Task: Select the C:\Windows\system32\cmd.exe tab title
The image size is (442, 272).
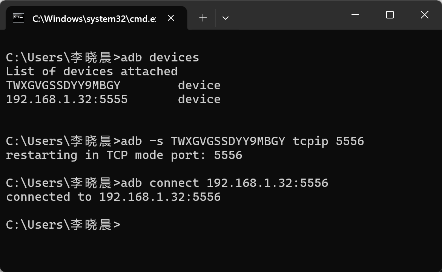Action: [x=94, y=18]
